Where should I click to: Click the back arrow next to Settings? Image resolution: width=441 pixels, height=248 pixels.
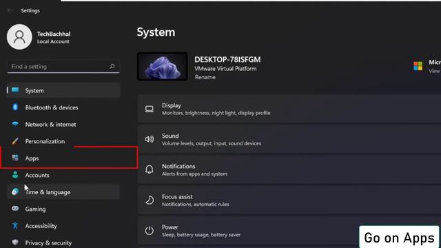tap(10, 11)
